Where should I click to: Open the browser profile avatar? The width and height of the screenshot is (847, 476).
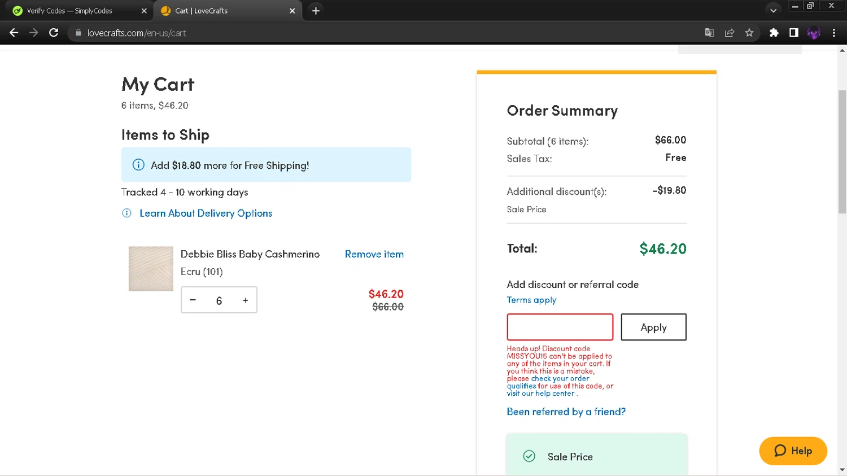coord(814,33)
